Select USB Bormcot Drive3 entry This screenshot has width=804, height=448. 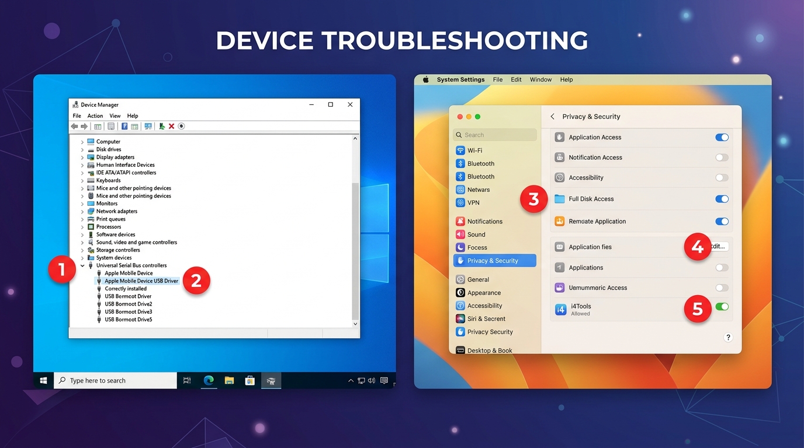[129, 311]
